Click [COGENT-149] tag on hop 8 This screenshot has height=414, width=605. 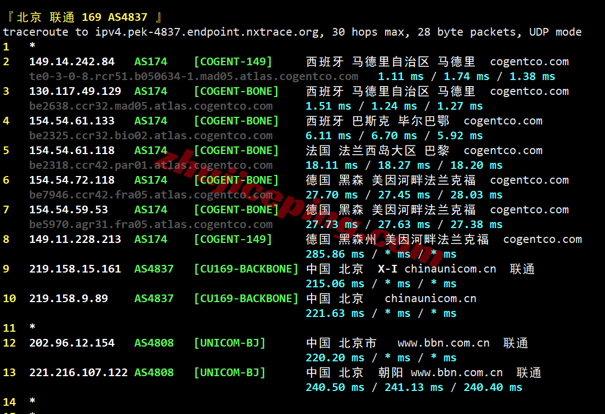[233, 240]
